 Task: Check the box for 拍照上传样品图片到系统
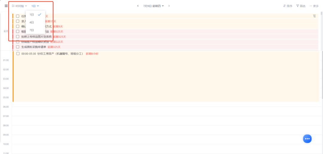[18, 37]
